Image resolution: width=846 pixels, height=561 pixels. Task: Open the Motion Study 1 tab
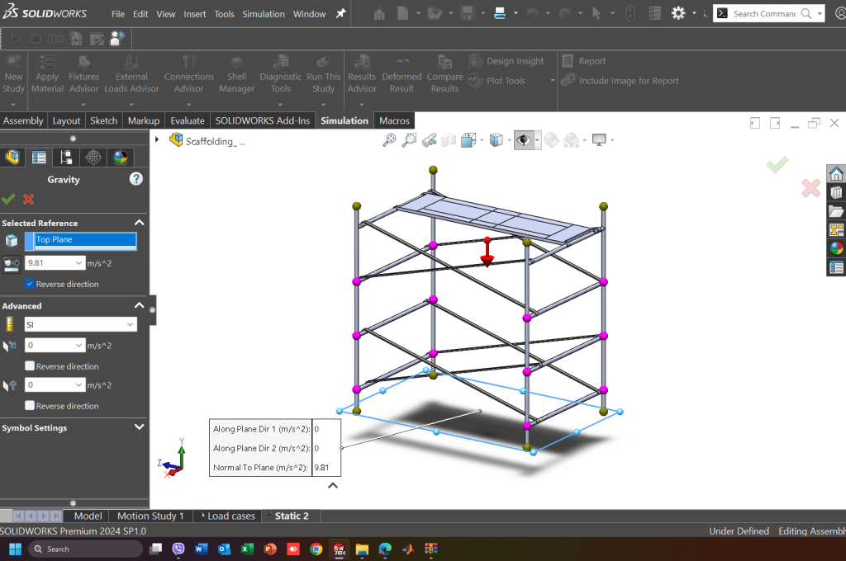click(x=150, y=516)
